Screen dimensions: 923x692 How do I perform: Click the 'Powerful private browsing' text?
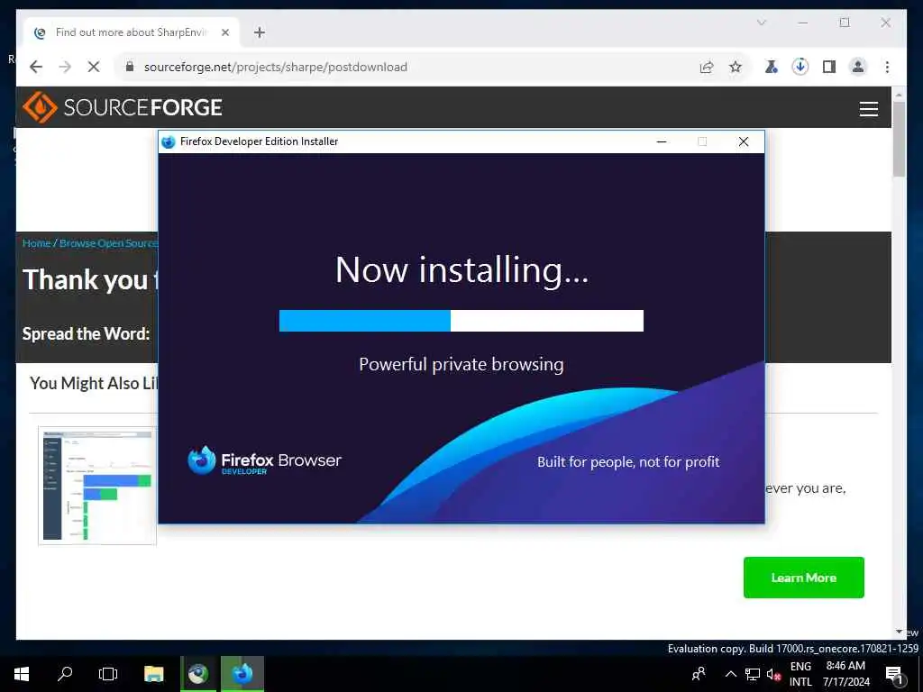pos(461,364)
